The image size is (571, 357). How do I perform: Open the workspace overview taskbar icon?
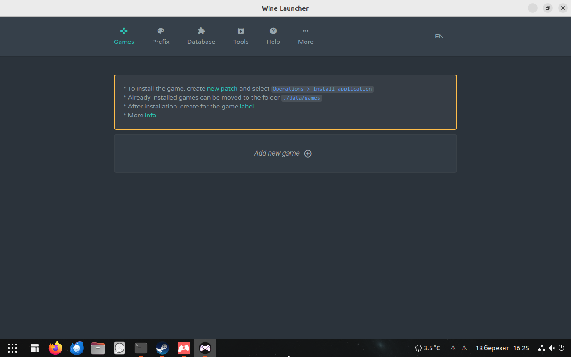coord(35,348)
